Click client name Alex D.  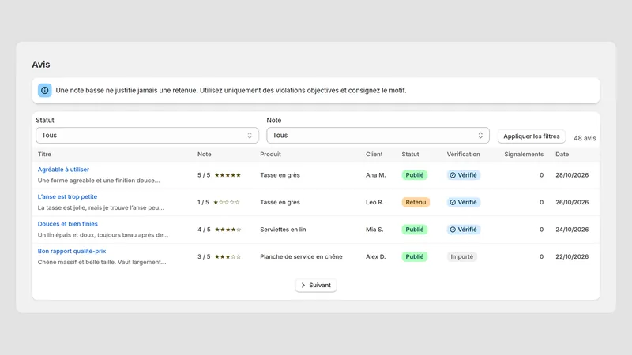point(376,256)
